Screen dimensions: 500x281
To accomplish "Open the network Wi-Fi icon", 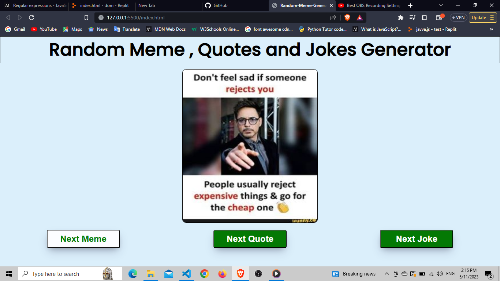I will pos(431,274).
